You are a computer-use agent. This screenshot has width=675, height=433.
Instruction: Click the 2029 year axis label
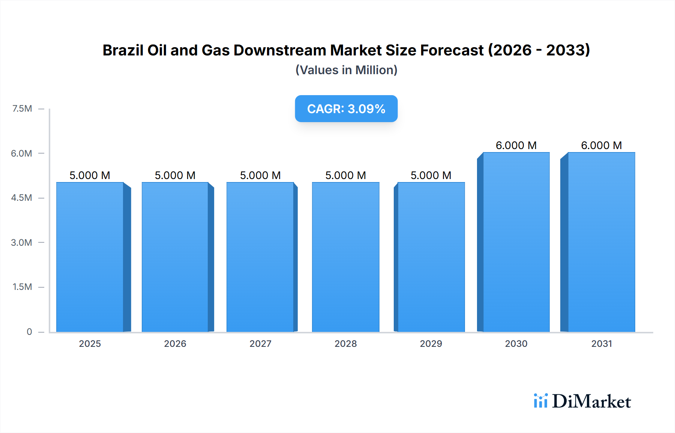click(x=430, y=344)
